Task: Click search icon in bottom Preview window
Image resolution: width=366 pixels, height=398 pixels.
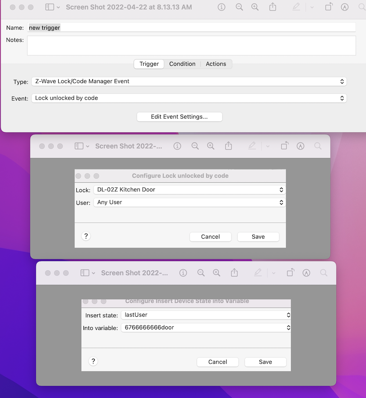Action: click(x=324, y=273)
